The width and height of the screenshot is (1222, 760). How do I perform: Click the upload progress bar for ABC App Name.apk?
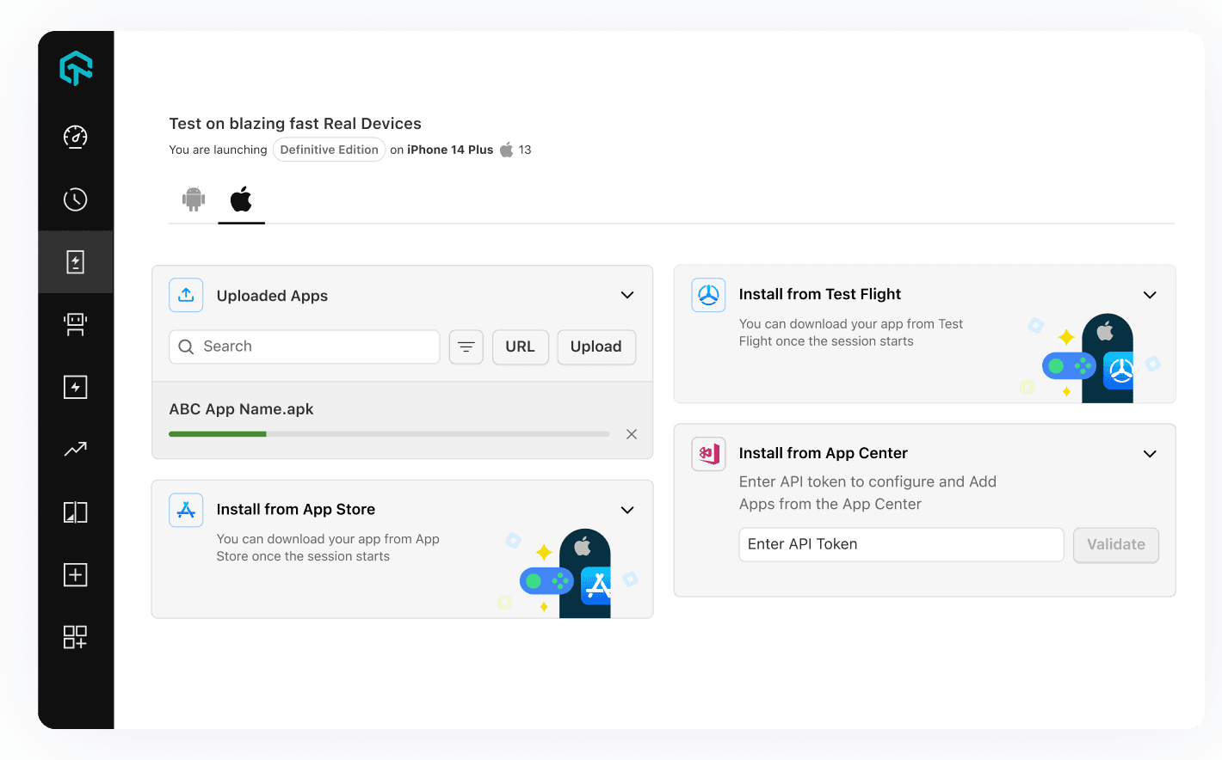(x=389, y=433)
